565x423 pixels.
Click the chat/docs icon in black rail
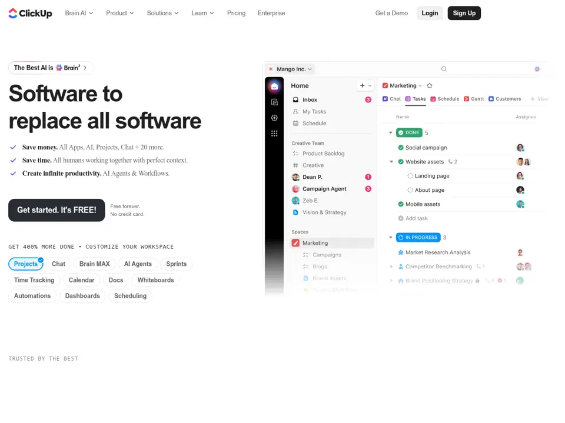click(274, 102)
